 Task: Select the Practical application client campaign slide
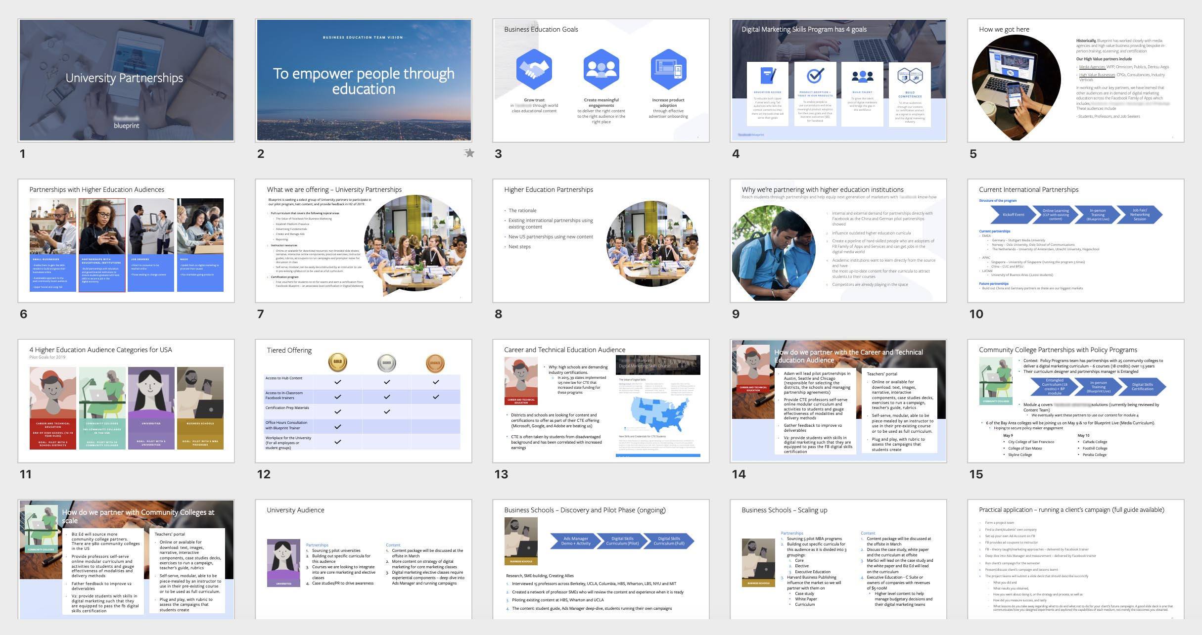click(x=1075, y=559)
